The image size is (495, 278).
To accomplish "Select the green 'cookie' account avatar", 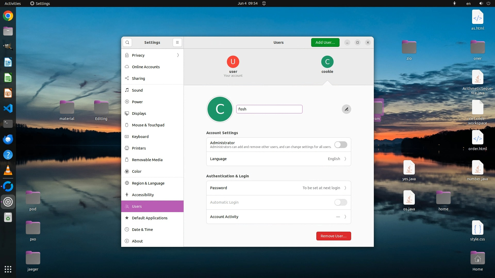I will click(327, 62).
